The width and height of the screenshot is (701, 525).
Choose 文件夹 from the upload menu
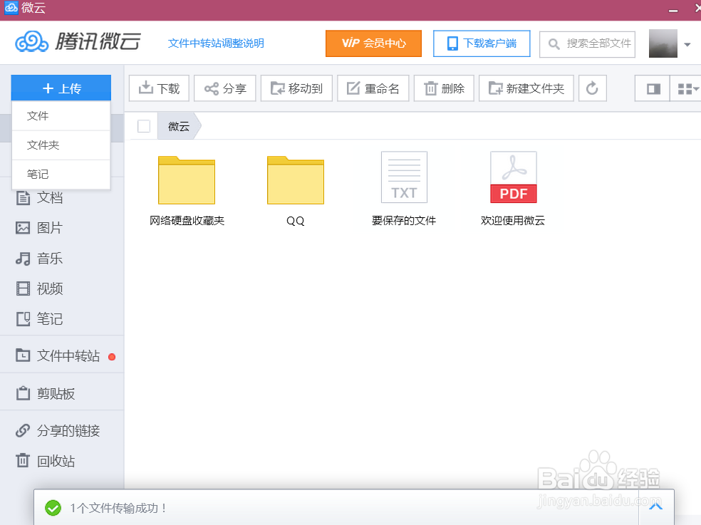coord(61,145)
